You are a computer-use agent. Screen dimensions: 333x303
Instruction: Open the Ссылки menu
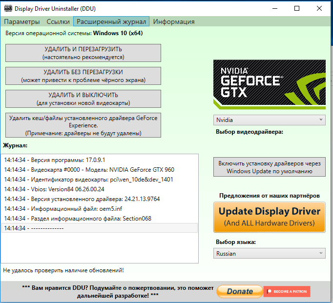pos(58,21)
